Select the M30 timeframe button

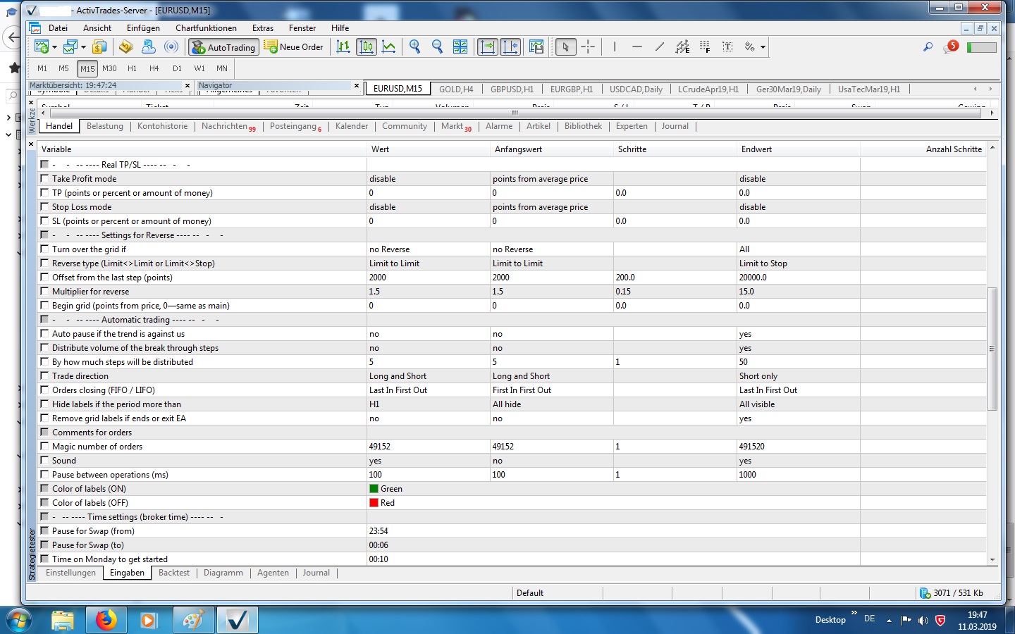coord(109,68)
